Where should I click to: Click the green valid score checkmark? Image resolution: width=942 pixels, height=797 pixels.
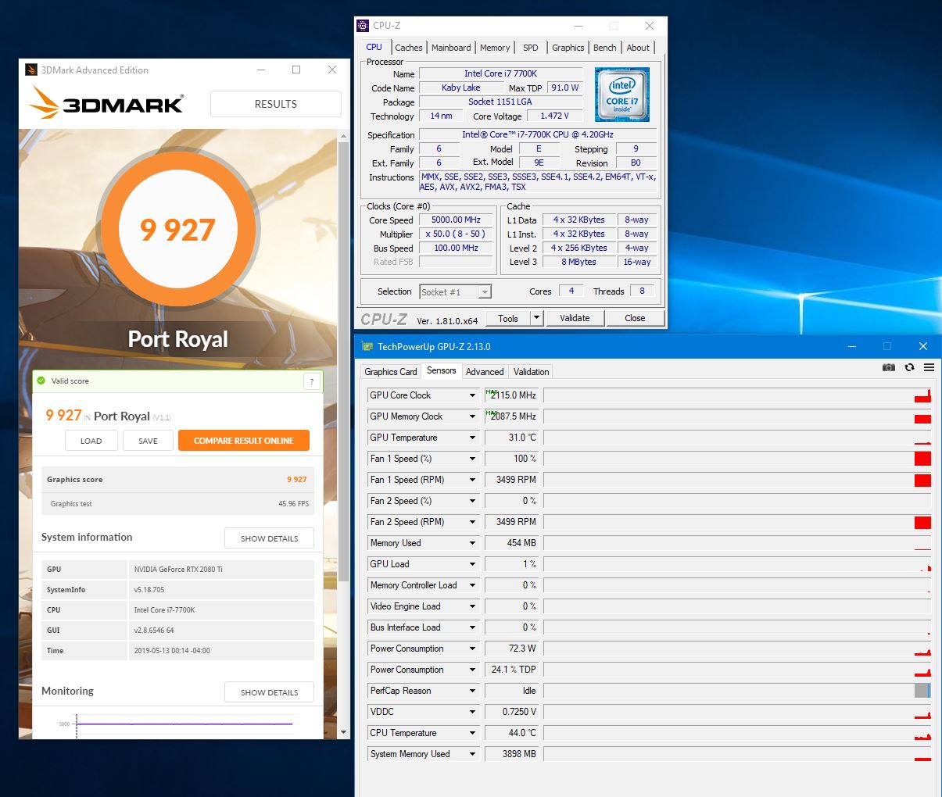(41, 381)
